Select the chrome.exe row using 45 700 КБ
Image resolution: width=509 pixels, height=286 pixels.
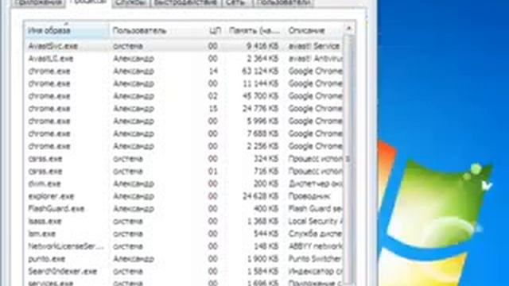[184, 96]
